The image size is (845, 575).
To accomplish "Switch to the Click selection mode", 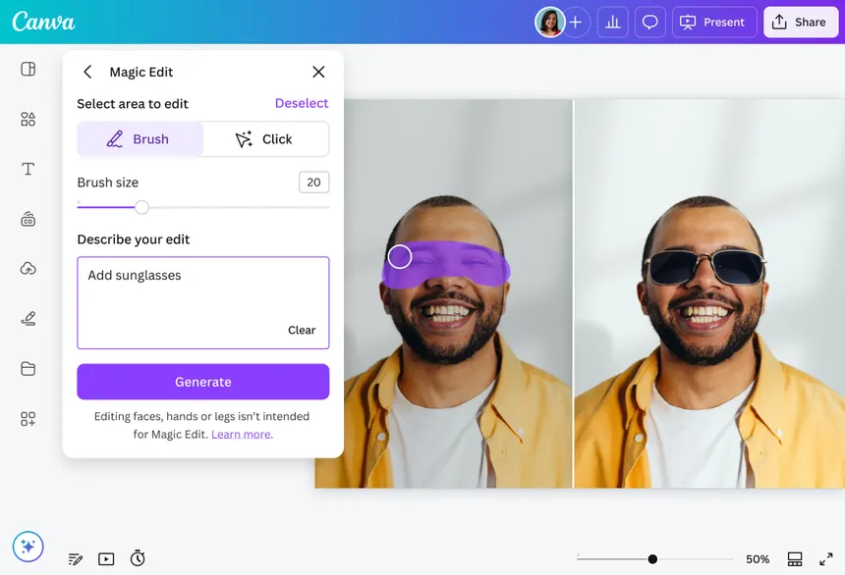I will (x=265, y=138).
